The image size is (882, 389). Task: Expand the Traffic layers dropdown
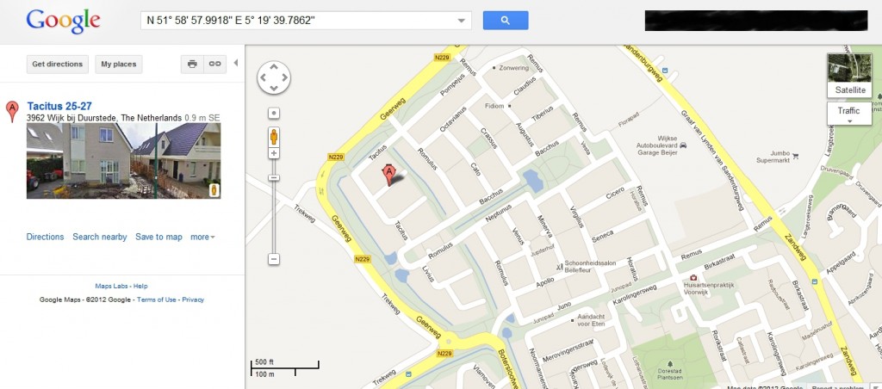tap(849, 113)
